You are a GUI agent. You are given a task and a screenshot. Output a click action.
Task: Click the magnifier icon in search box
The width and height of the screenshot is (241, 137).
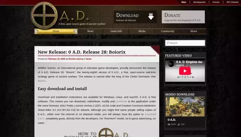click(x=168, y=43)
